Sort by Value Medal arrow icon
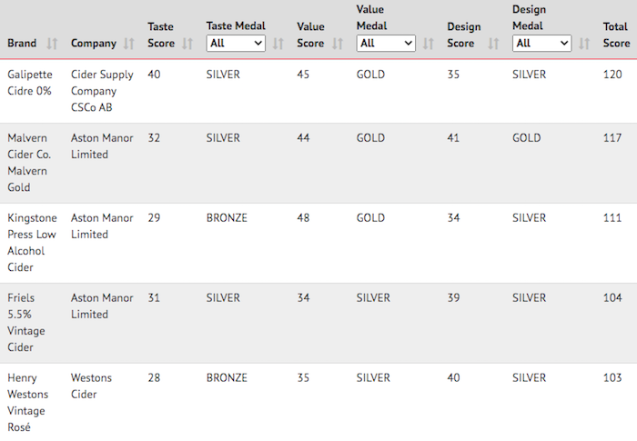Screen dimensions: 637x441 (x=429, y=44)
